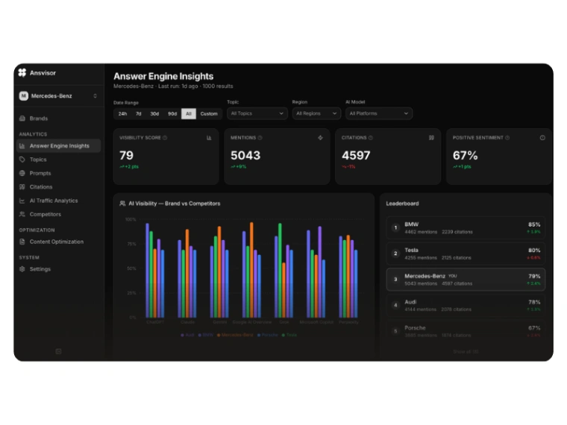Open the Prompts section
Screen dimensions: 567x425
click(59, 173)
